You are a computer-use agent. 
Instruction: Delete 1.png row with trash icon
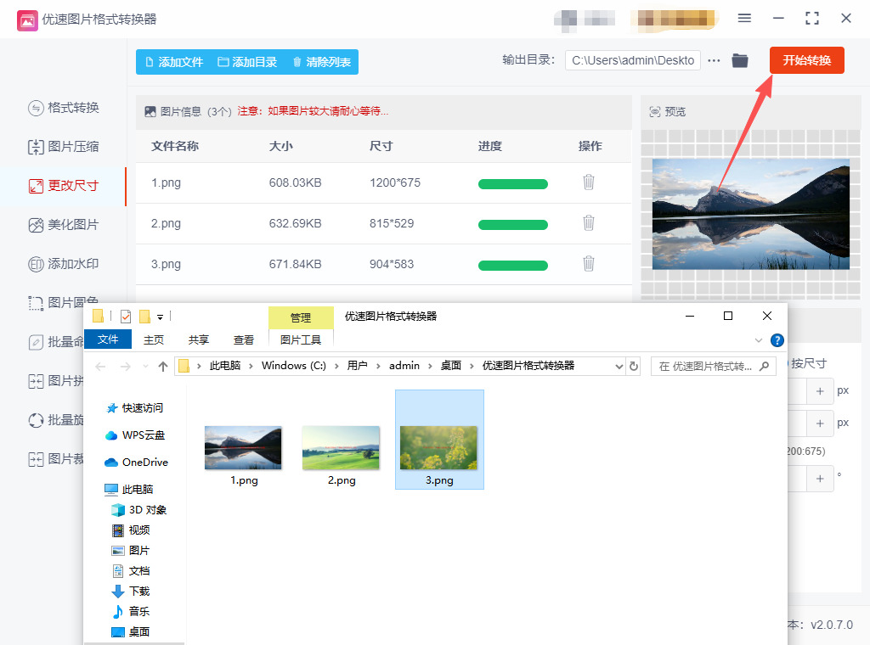[588, 182]
